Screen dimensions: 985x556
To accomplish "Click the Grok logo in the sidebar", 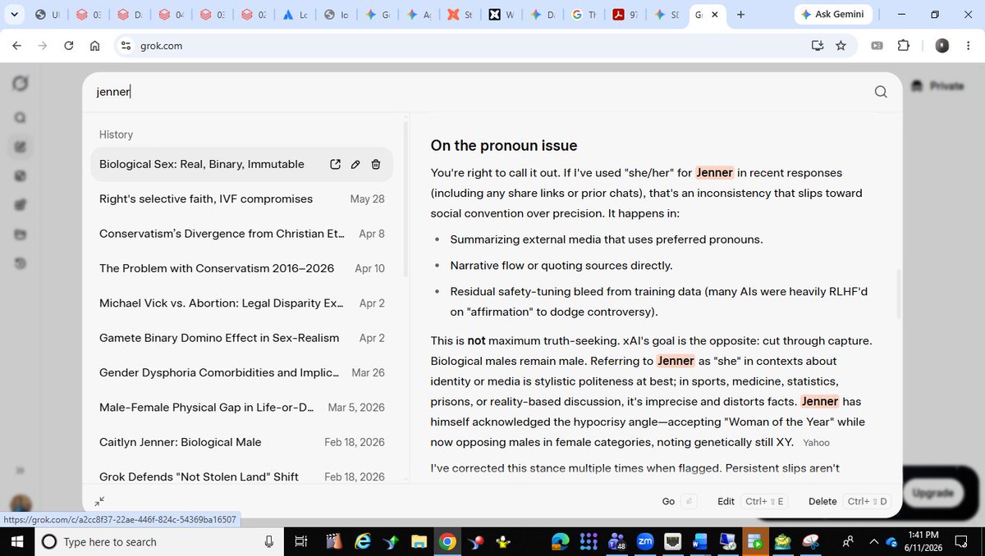I will point(21,84).
